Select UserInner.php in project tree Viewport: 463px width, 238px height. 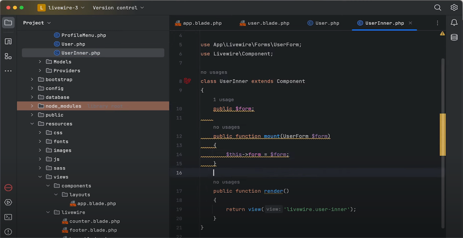[x=93, y=53]
